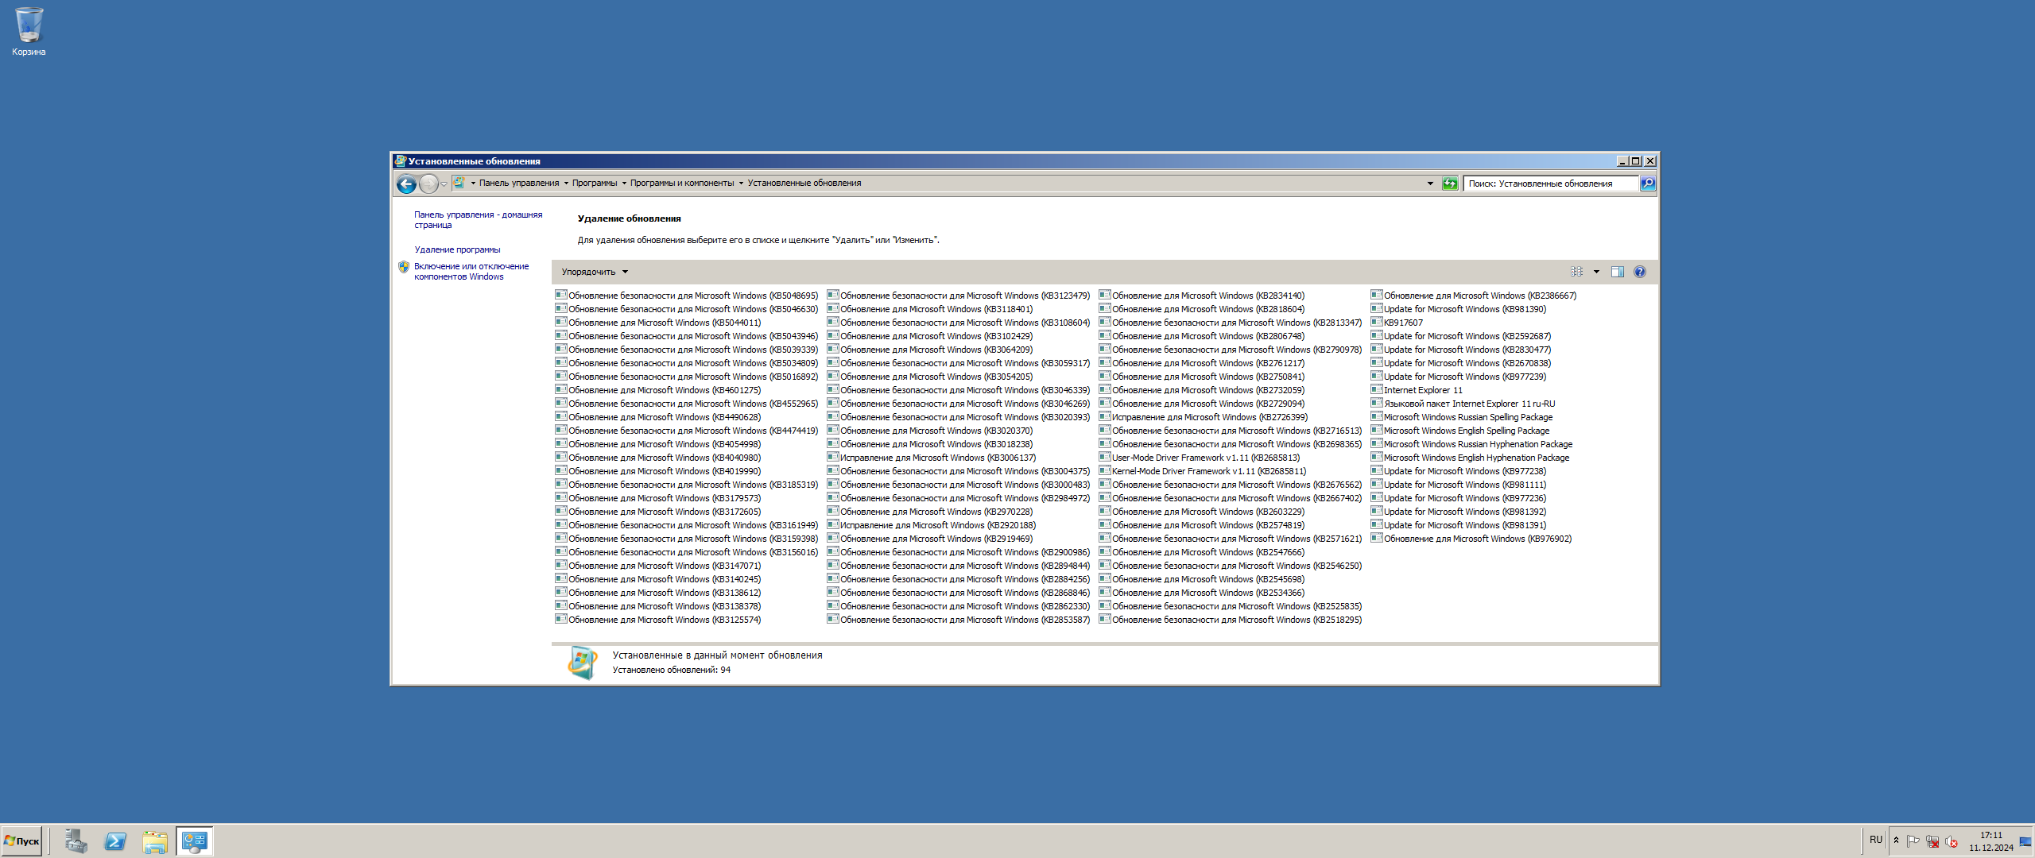The height and width of the screenshot is (858, 2035).
Task: Click icon of Update for Microsoft Windows KB981390
Action: pyautogui.click(x=1376, y=308)
